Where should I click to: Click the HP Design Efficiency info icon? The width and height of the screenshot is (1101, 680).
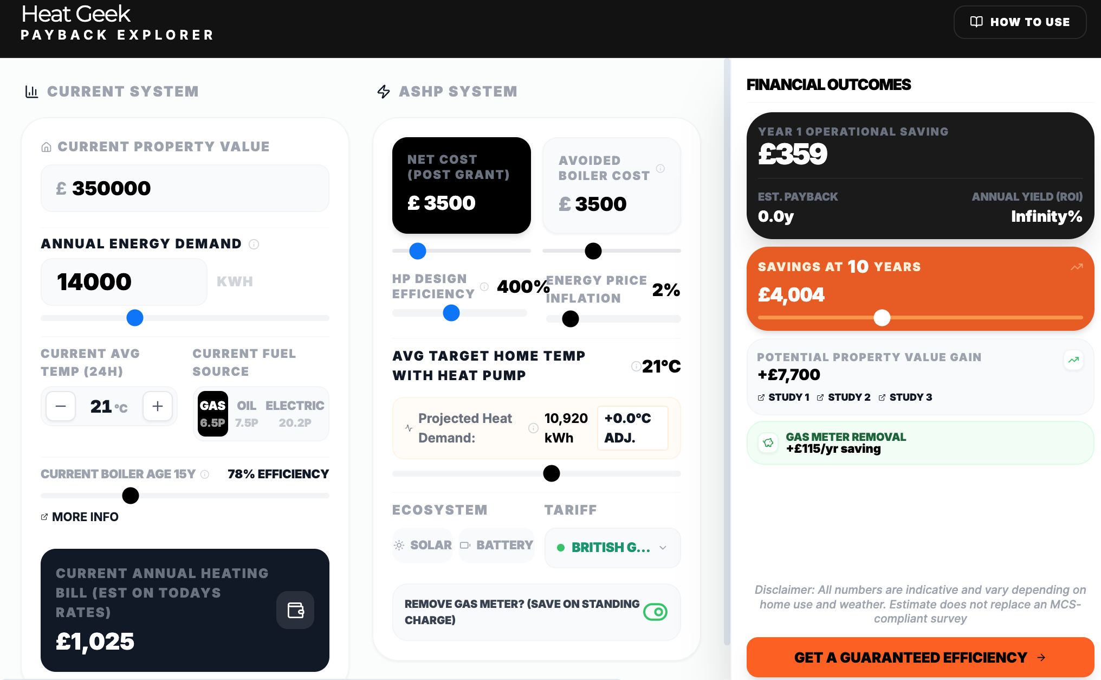pyautogui.click(x=484, y=286)
